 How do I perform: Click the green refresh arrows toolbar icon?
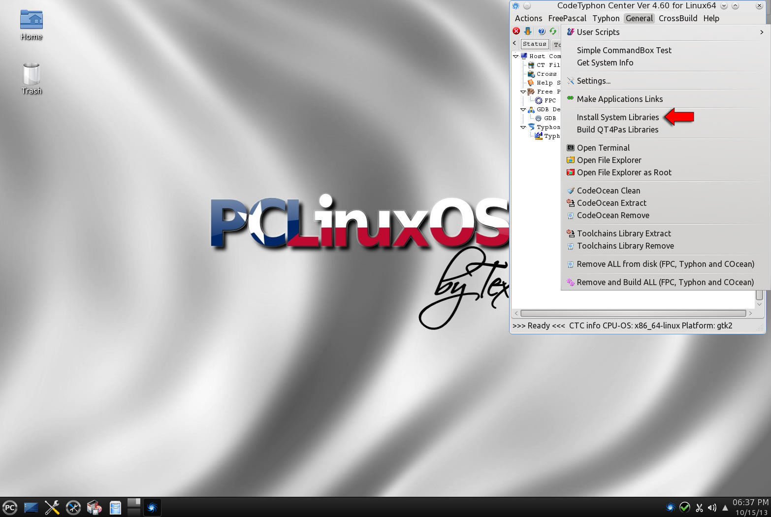[x=553, y=31]
